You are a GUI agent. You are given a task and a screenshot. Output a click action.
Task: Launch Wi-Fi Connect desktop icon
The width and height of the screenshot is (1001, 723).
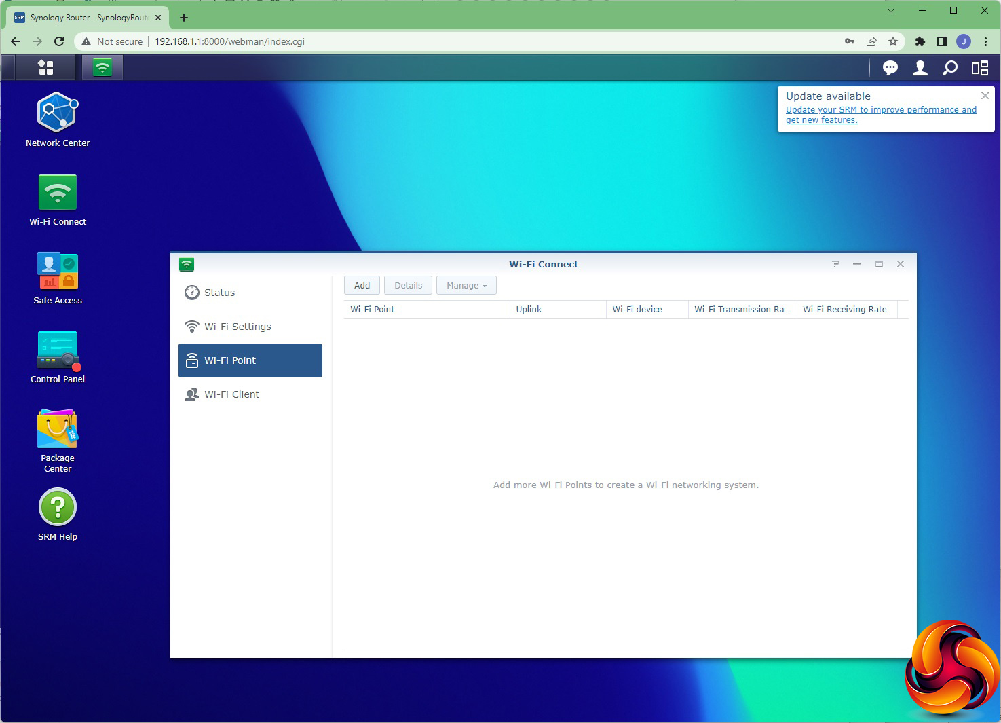point(58,200)
